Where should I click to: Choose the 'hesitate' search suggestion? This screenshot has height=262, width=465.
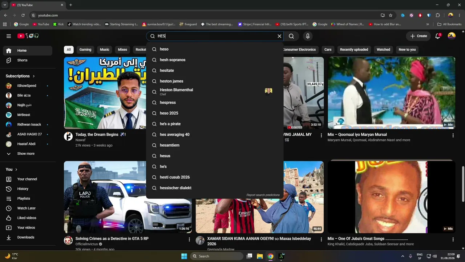(x=215, y=71)
